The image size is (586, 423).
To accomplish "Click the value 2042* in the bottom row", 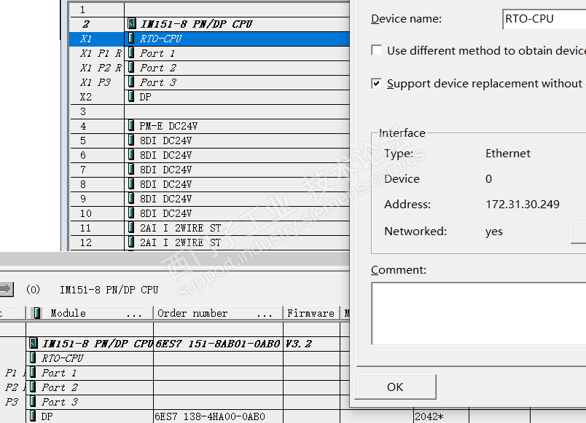I will click(429, 416).
